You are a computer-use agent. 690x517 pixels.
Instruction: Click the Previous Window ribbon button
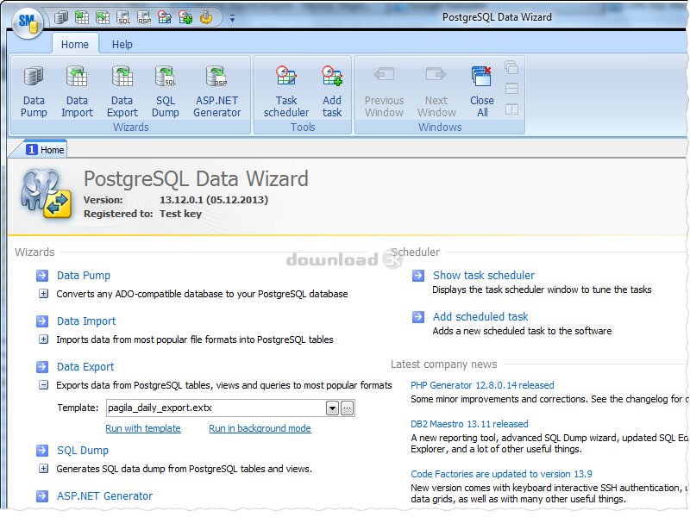384,91
